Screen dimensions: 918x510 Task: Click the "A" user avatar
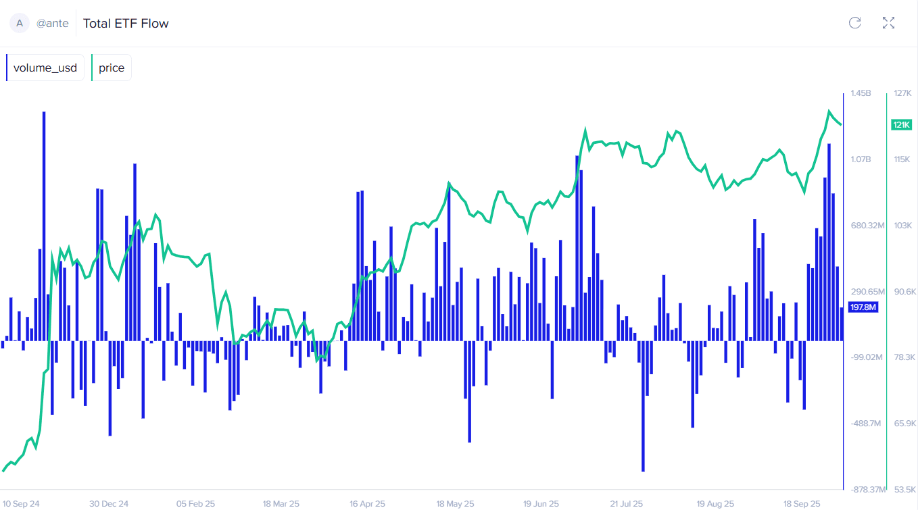tap(20, 23)
